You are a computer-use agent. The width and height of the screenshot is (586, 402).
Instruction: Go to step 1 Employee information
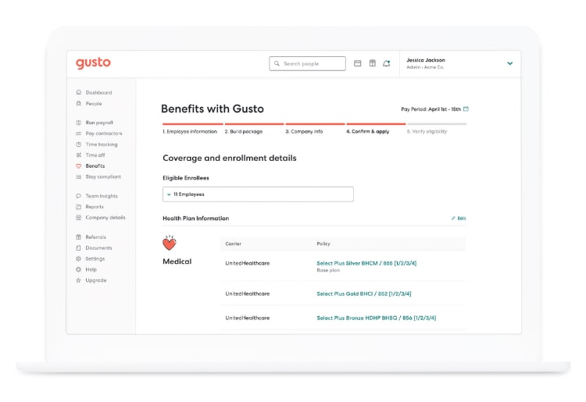pos(190,131)
